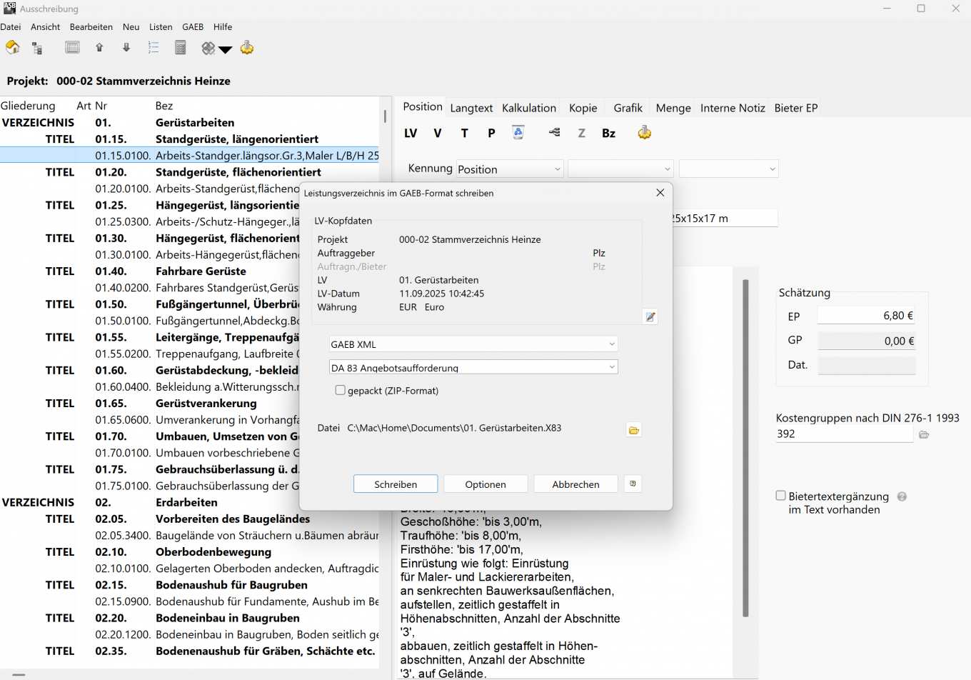Open the Kennung Position dropdown
The width and height of the screenshot is (971, 680).
(510, 169)
